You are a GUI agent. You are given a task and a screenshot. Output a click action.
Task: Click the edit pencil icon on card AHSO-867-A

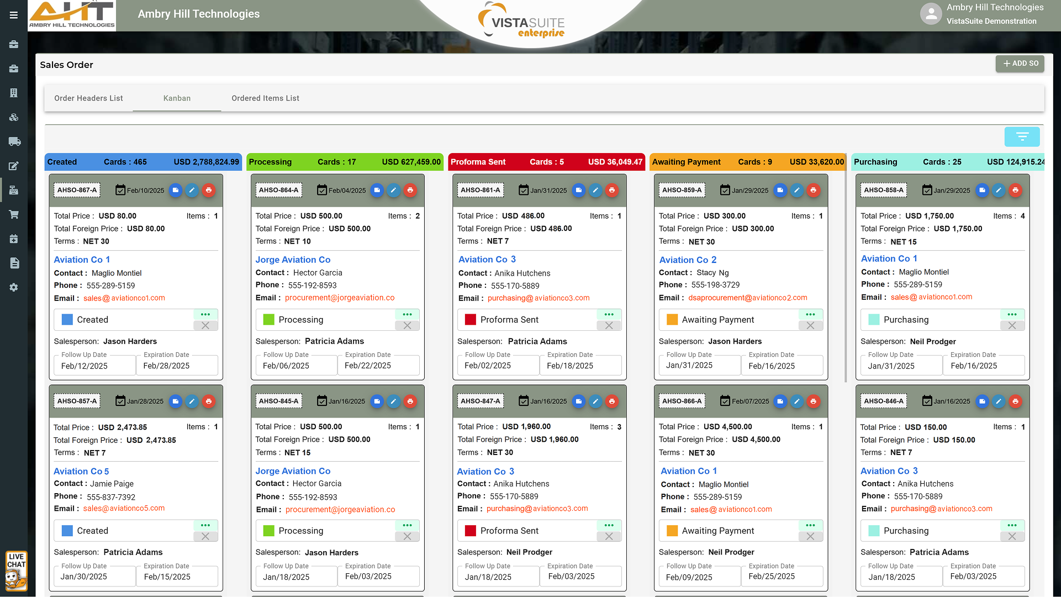coord(192,190)
